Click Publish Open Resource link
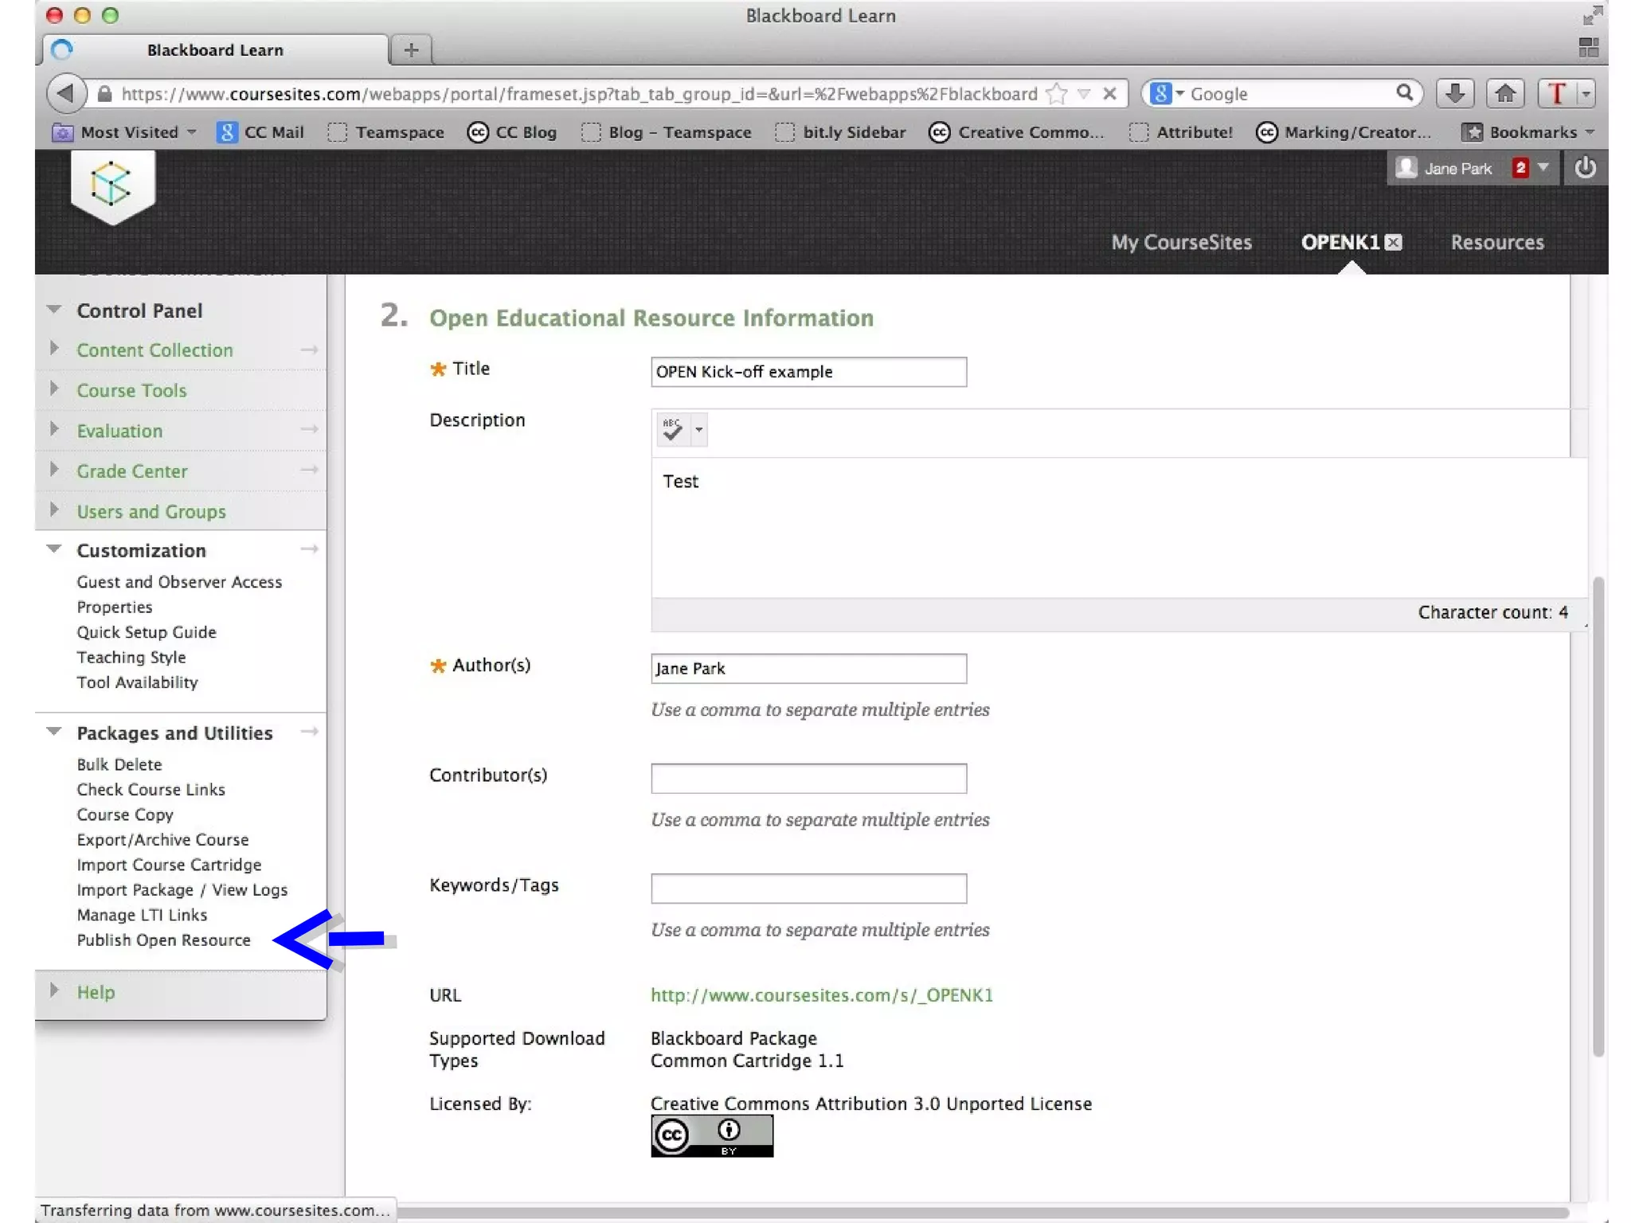1631x1223 pixels. coord(163,940)
